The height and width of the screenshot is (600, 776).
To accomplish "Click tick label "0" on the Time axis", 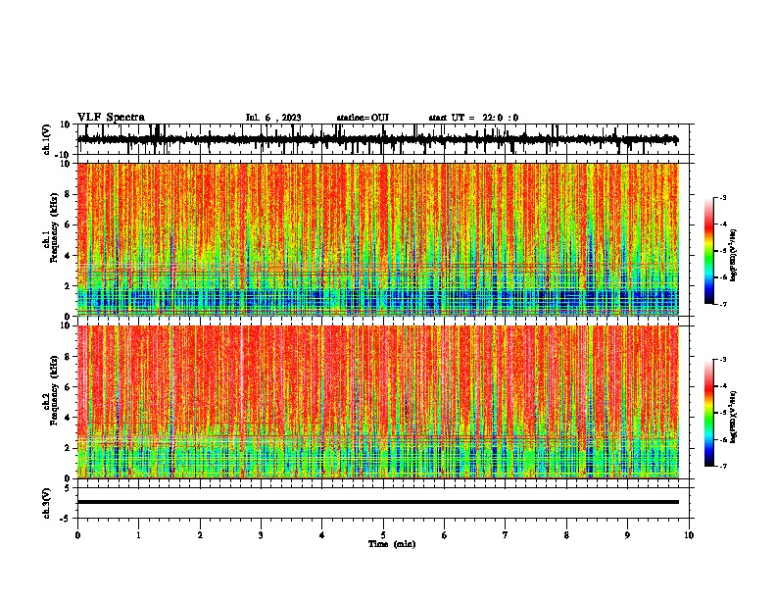I will pos(77,535).
